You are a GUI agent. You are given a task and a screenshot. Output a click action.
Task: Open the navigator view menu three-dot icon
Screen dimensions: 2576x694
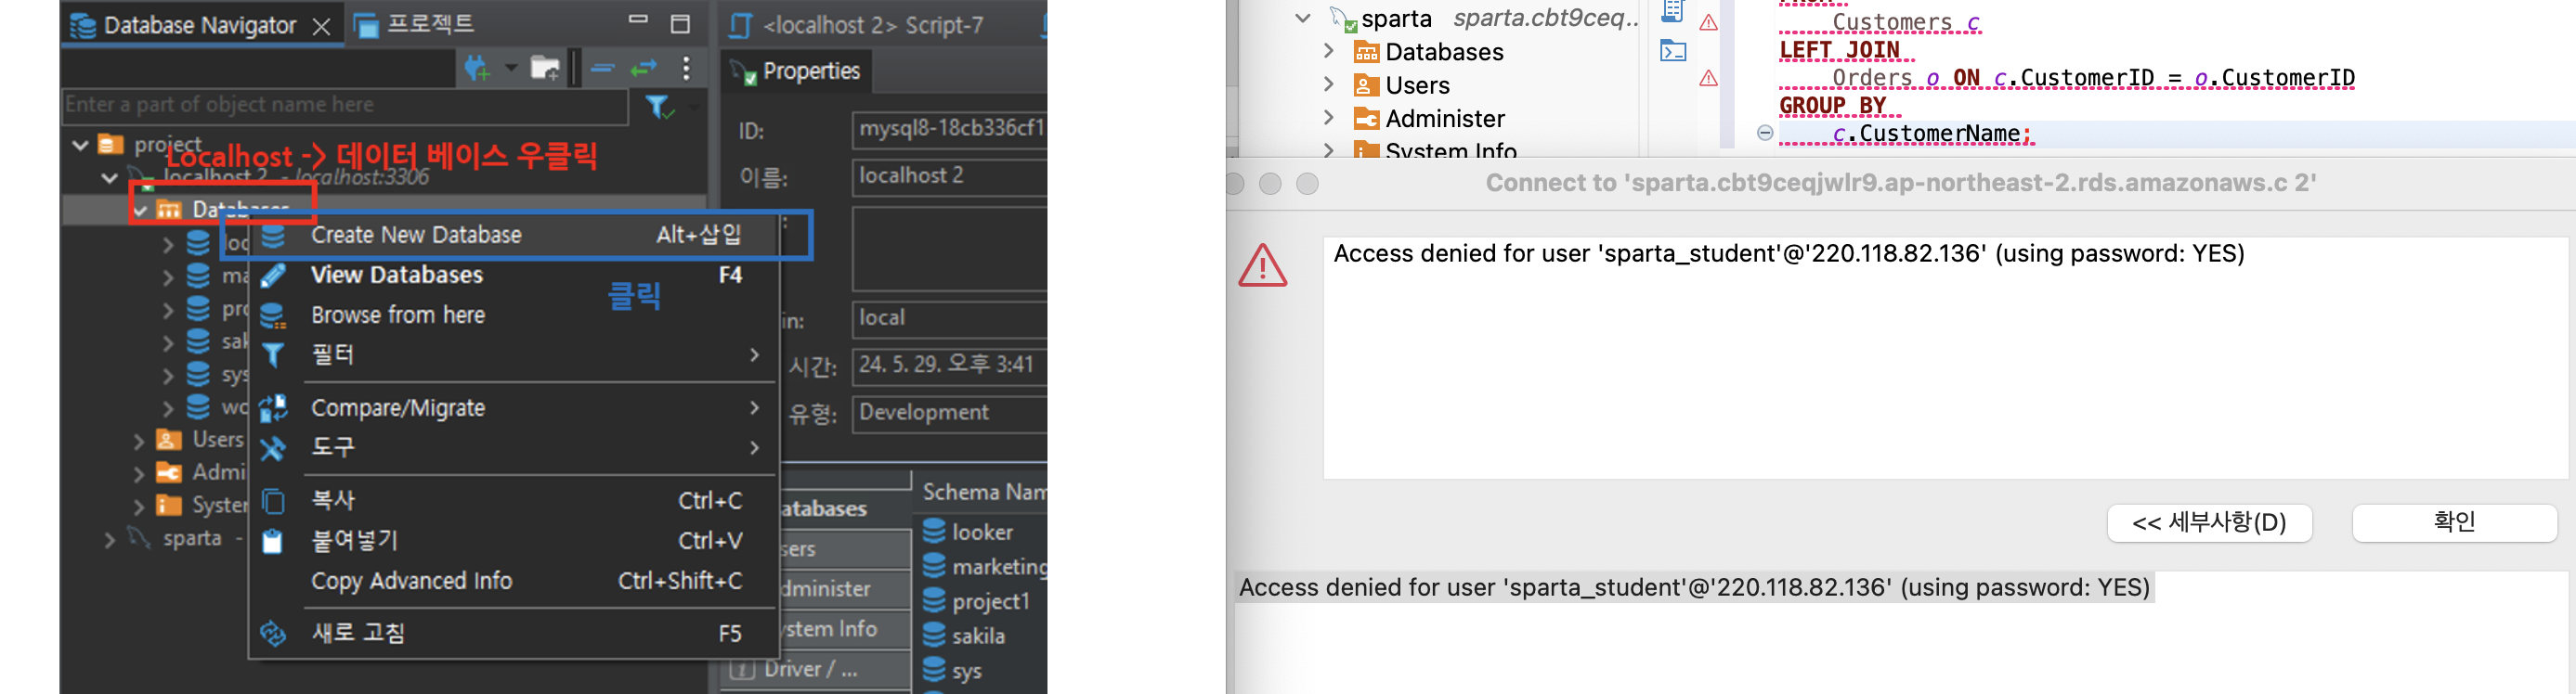pos(686,68)
